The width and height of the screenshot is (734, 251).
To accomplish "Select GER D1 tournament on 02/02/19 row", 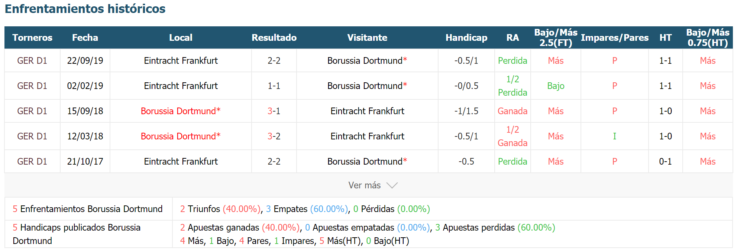I will click(32, 86).
